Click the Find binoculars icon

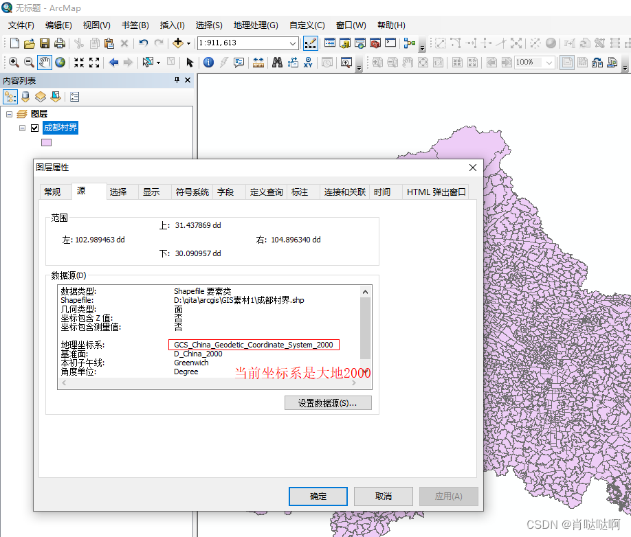(277, 62)
